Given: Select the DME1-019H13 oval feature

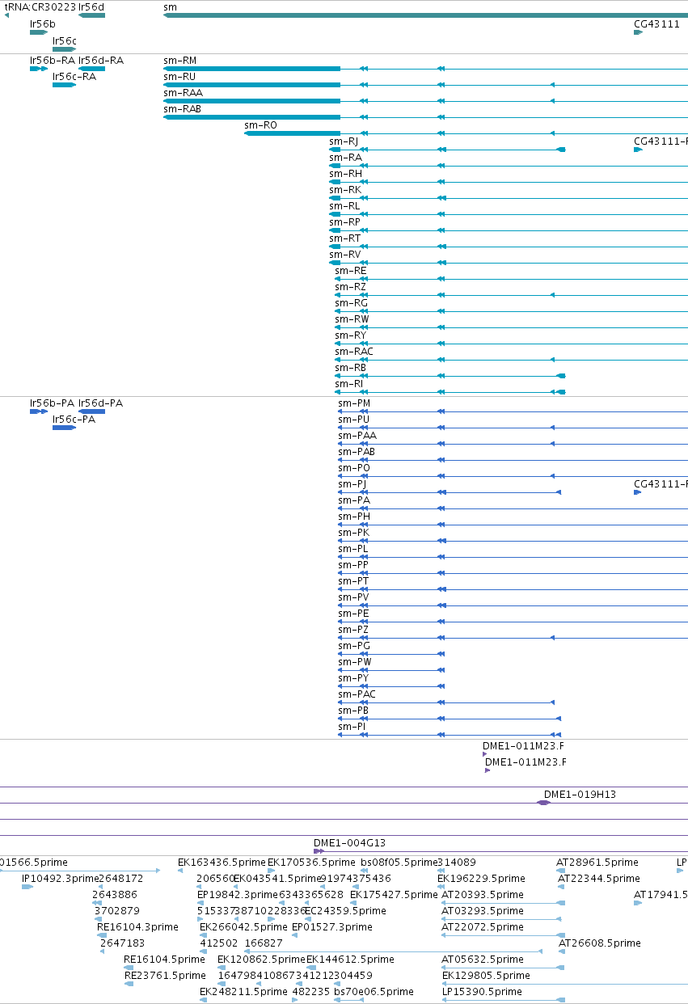Looking at the screenshot, I should (x=544, y=803).
